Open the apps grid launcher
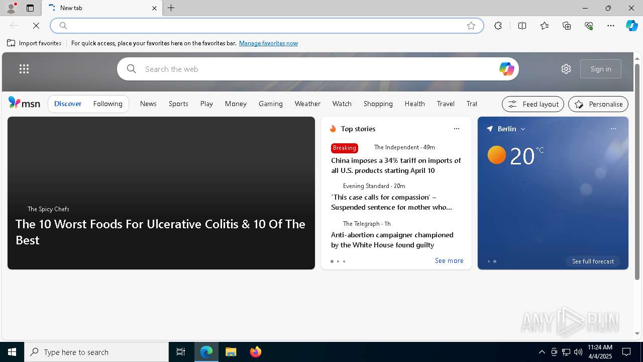 (x=24, y=69)
